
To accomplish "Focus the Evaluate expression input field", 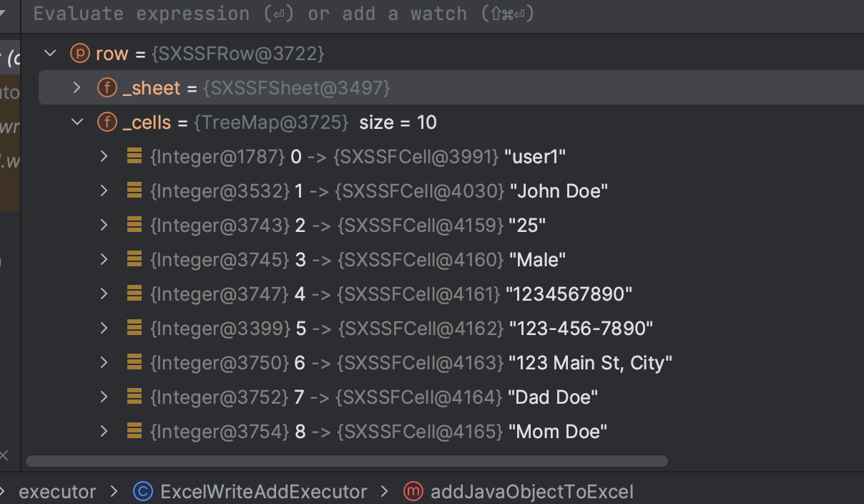I will (x=443, y=14).
